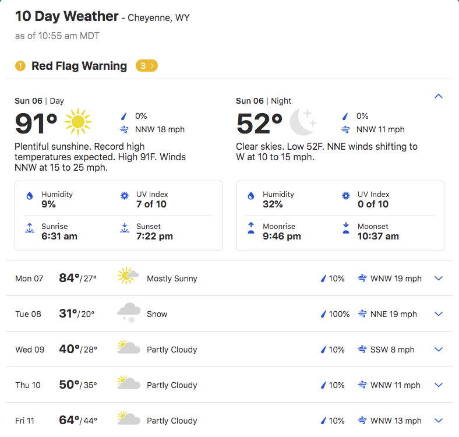The height and width of the screenshot is (437, 459).
Task: Click the moon icon for Sunday night
Action: click(x=302, y=122)
